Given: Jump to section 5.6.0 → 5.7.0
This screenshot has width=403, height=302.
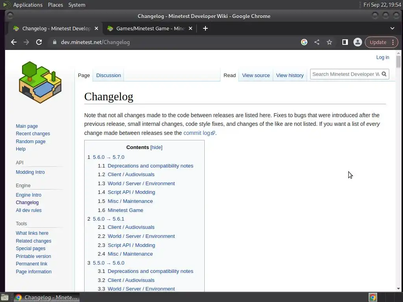Looking at the screenshot, I should click(109, 157).
